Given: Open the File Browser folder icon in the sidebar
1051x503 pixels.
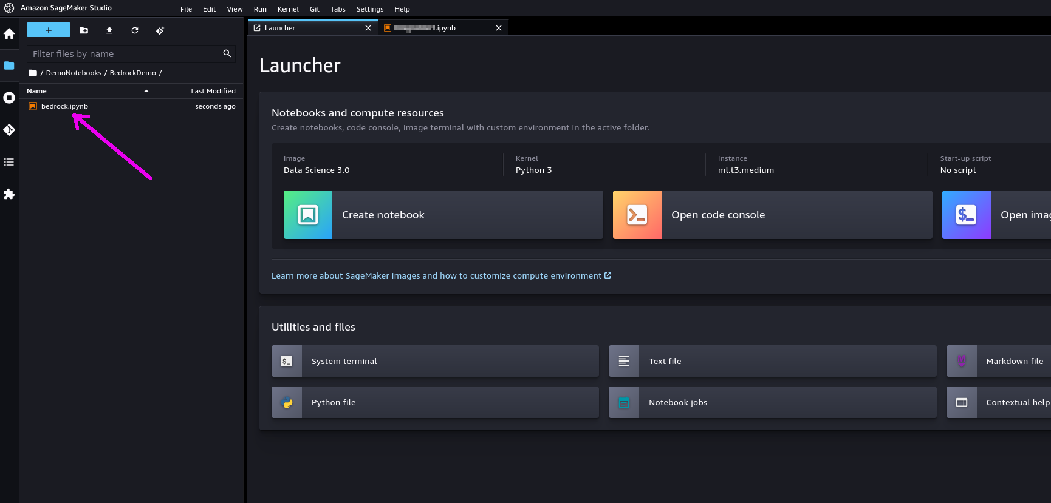Looking at the screenshot, I should click(x=9, y=66).
